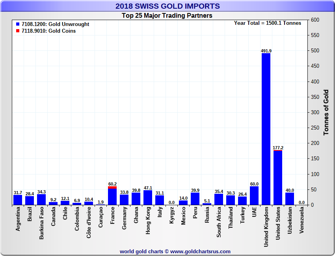This screenshot has height=256, width=335.
Task: Click the '31.1' value above Italy
Action: point(160,193)
